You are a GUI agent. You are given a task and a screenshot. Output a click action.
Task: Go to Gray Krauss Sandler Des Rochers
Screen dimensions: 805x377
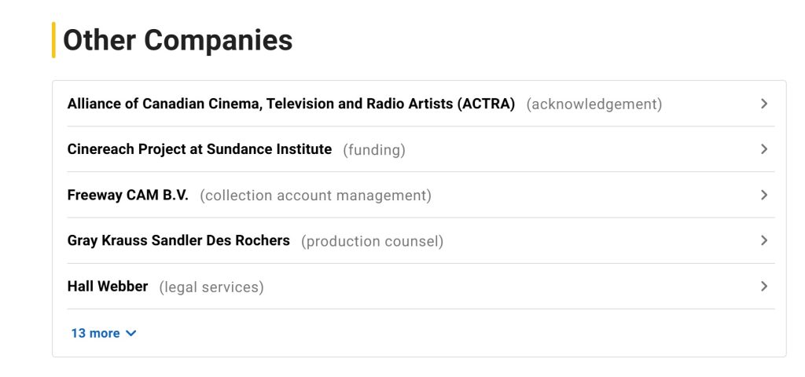(x=178, y=240)
